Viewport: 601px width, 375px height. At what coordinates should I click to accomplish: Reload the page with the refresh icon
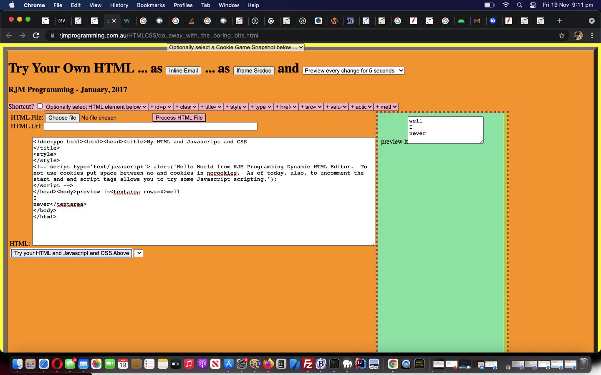coord(36,35)
